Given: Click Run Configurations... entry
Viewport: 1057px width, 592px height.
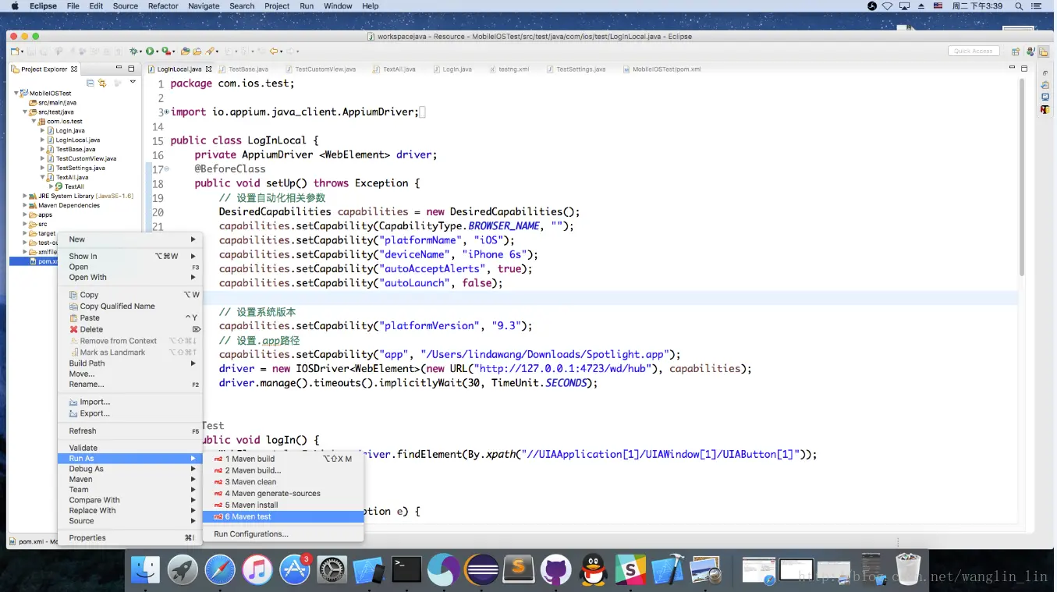Looking at the screenshot, I should pyautogui.click(x=250, y=534).
